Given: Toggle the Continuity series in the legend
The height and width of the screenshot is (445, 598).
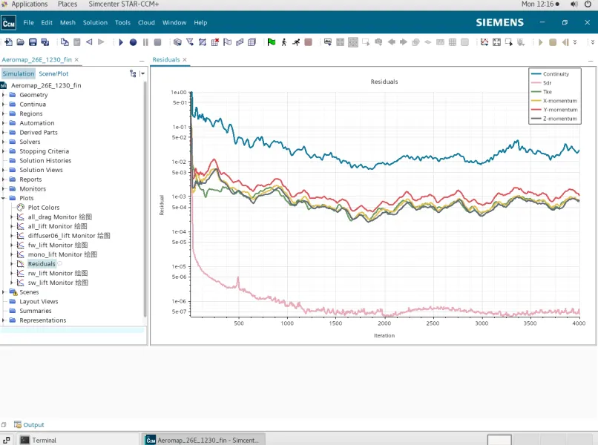Looking at the screenshot, I should (555, 74).
